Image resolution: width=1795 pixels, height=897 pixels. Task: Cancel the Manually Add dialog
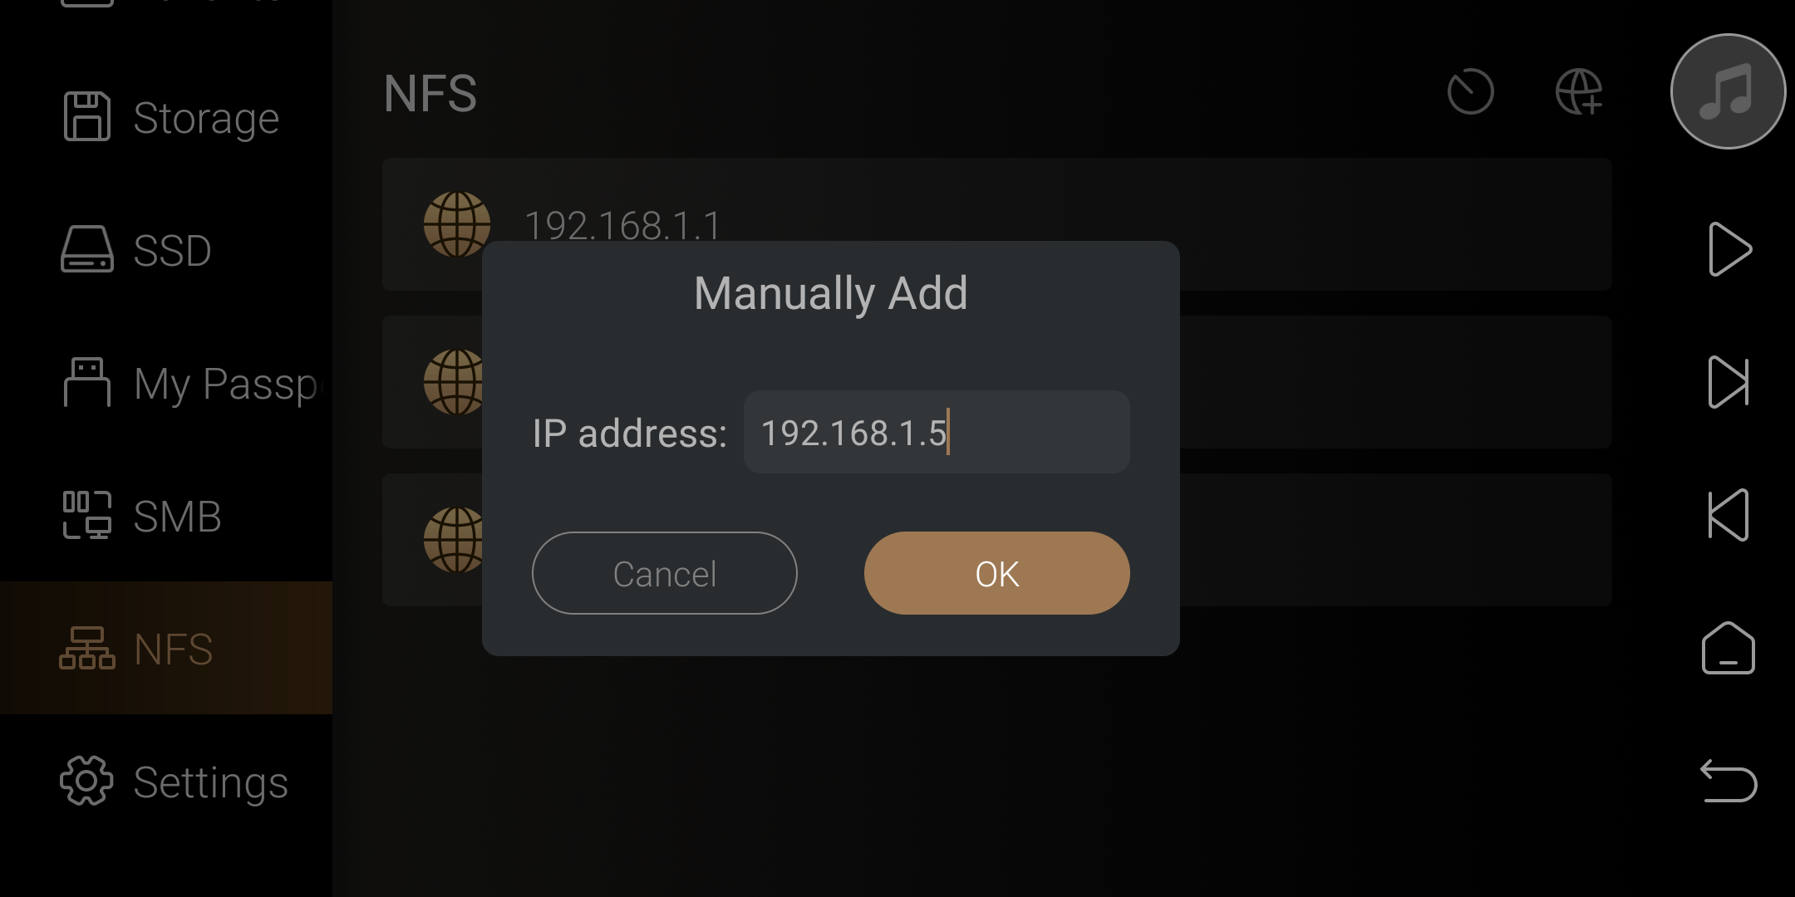(664, 573)
